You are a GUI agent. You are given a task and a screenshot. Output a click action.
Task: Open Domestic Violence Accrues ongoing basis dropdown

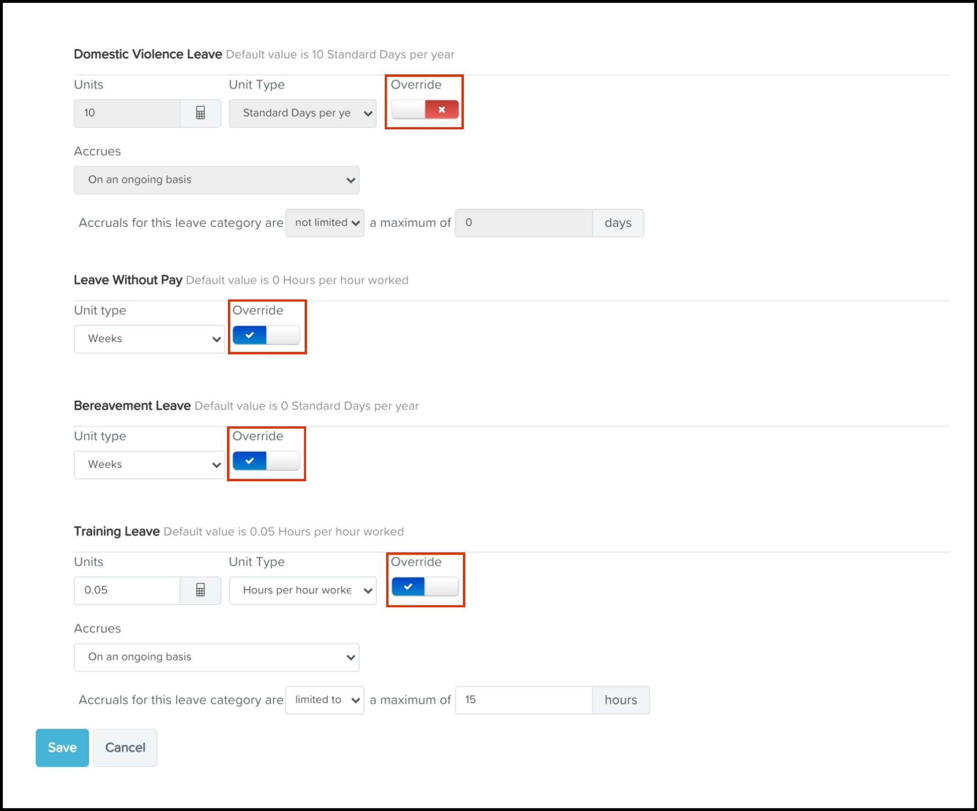[x=217, y=180]
